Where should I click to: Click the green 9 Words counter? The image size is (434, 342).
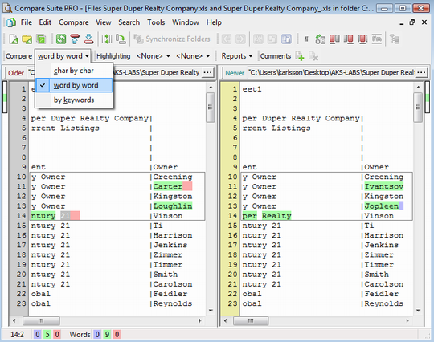click(107, 335)
